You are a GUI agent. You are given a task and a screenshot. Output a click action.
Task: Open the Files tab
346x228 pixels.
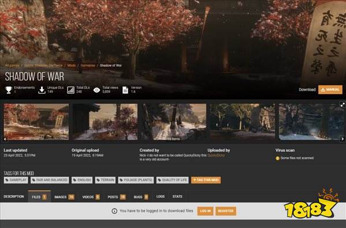39,197
